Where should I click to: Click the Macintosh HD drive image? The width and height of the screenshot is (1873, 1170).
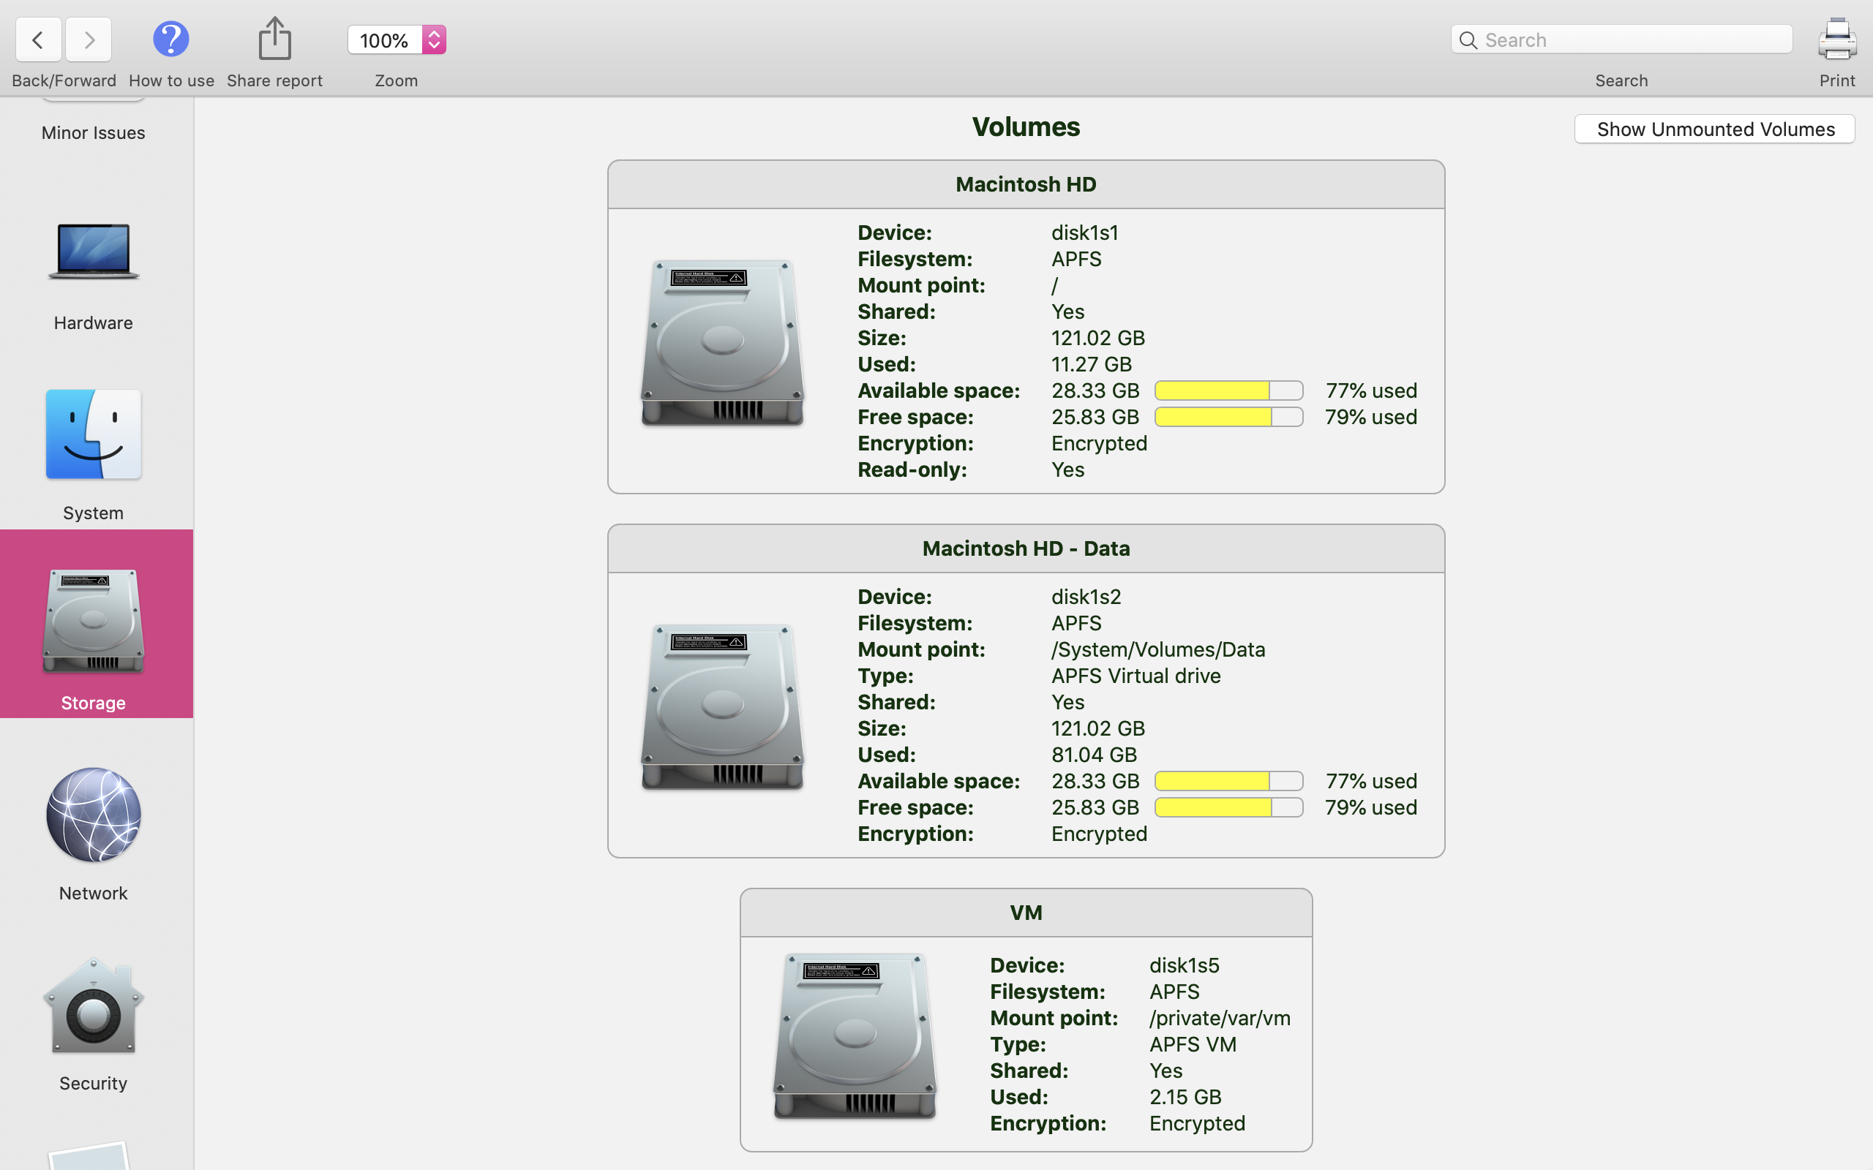pos(722,343)
